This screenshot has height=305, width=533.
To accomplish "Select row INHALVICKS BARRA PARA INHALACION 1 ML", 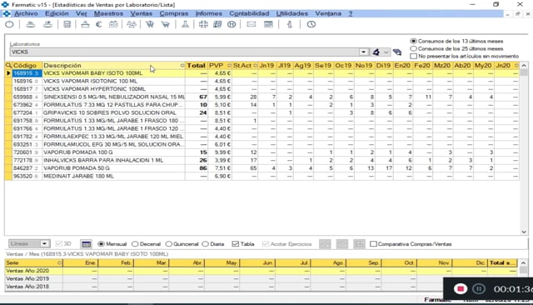I will (262, 160).
